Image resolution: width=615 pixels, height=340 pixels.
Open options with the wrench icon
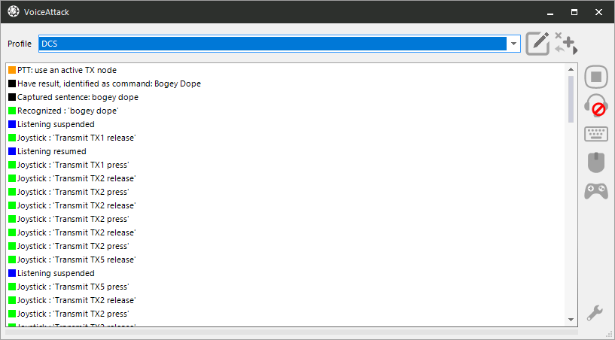tap(595, 313)
